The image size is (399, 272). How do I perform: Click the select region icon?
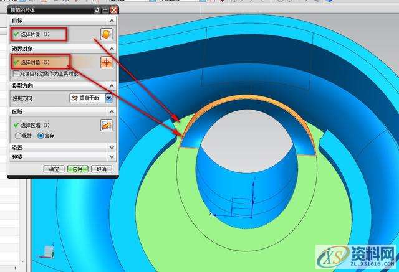pyautogui.click(x=106, y=125)
